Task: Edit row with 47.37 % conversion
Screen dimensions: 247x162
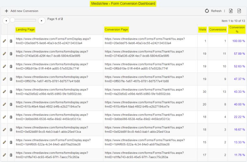Action: tap(5, 79)
